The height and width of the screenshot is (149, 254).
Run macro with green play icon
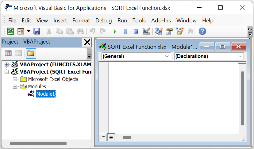coord(115,31)
